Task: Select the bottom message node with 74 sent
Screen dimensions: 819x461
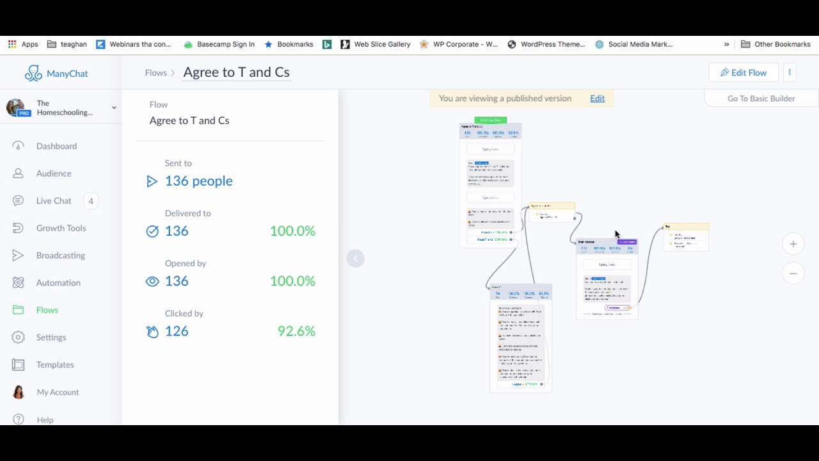Action: pyautogui.click(x=521, y=338)
